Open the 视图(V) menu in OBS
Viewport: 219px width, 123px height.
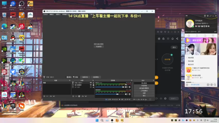pos(58,14)
